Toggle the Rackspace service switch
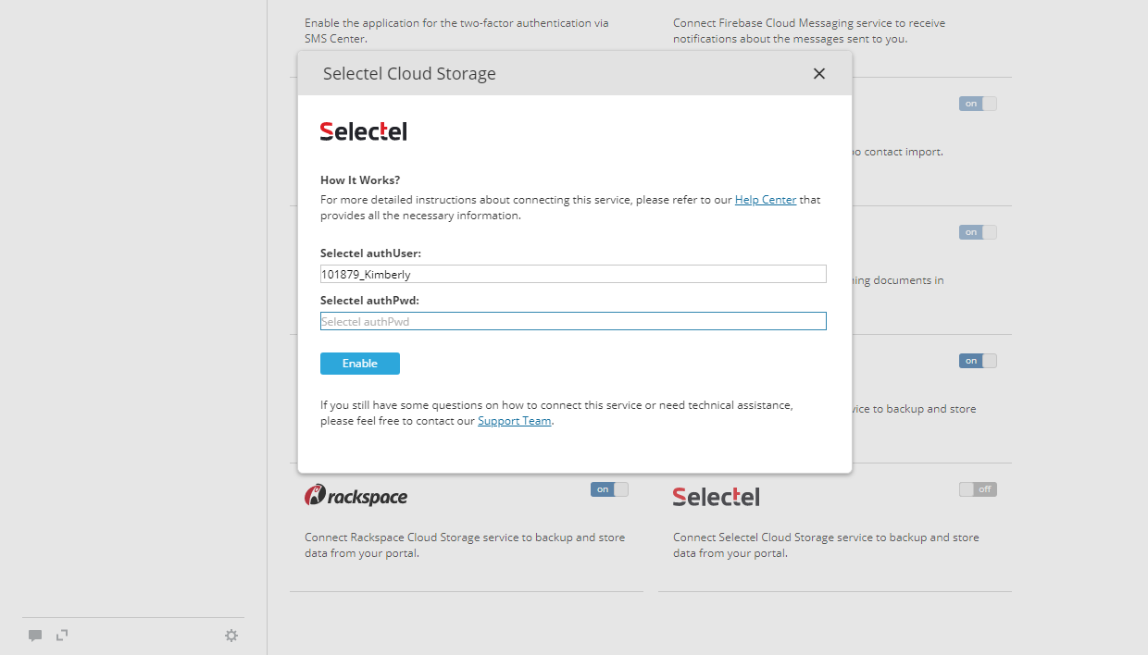The image size is (1148, 655). point(609,489)
